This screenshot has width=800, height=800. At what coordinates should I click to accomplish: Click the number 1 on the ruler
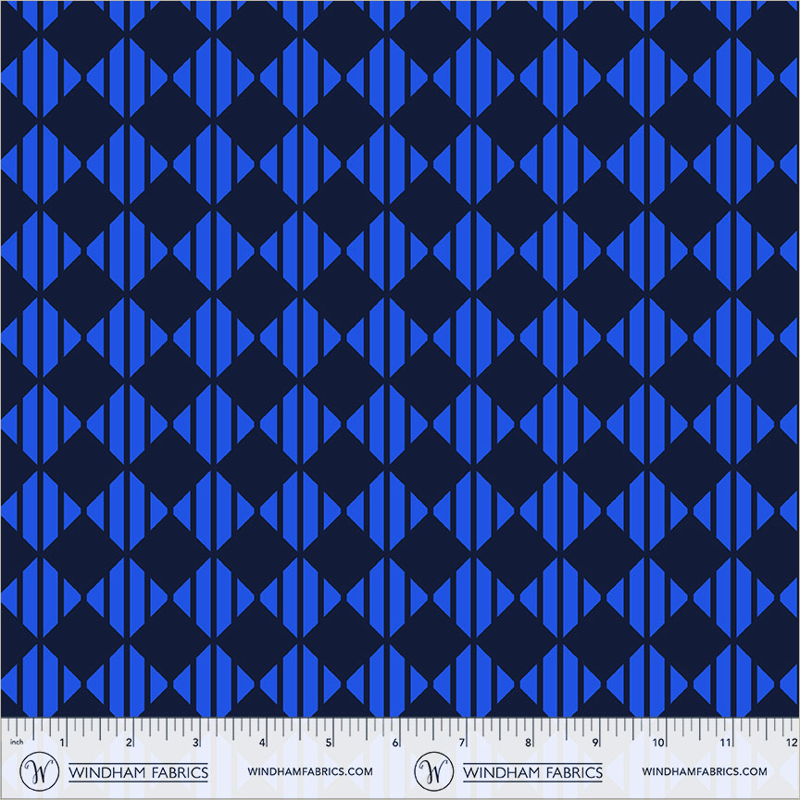[x=62, y=743]
